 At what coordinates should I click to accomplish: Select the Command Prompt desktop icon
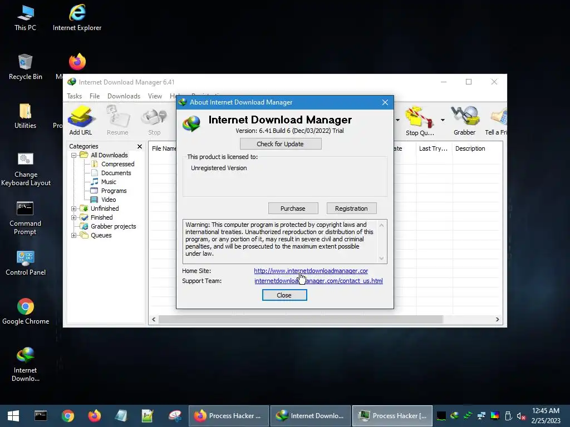click(x=25, y=218)
